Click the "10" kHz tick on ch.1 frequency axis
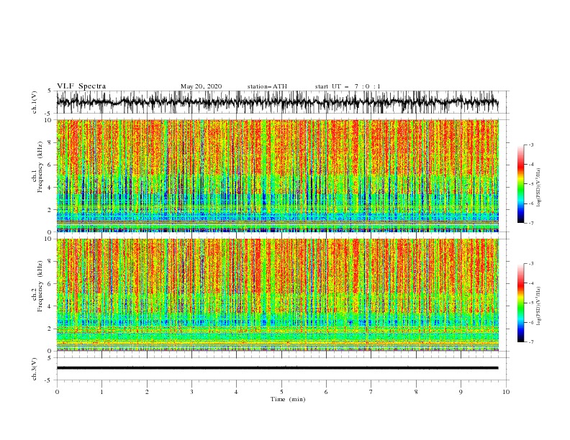The width and height of the screenshot is (570, 440). (50, 120)
